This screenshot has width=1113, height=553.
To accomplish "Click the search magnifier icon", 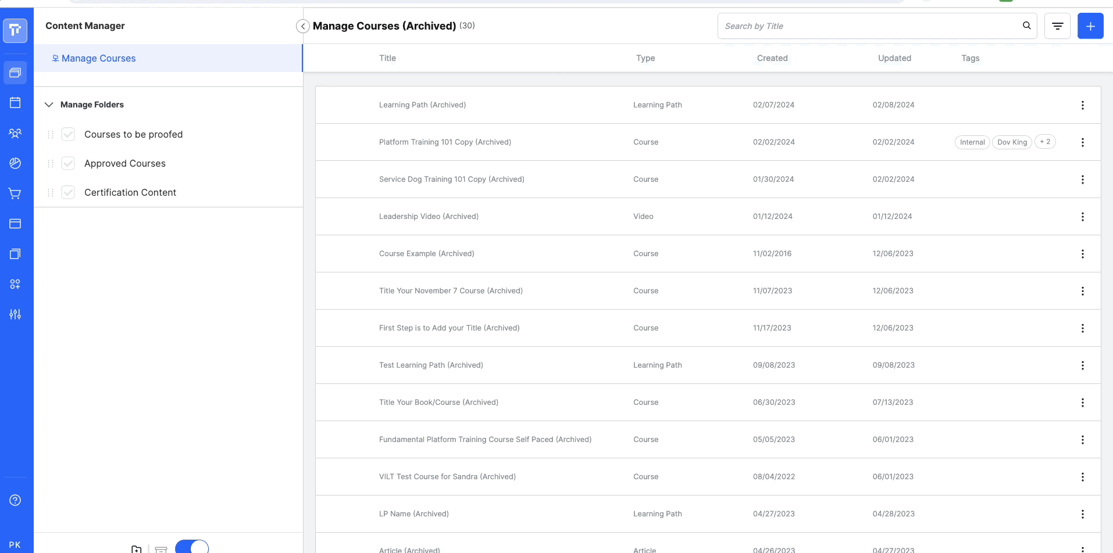I will click(x=1026, y=26).
